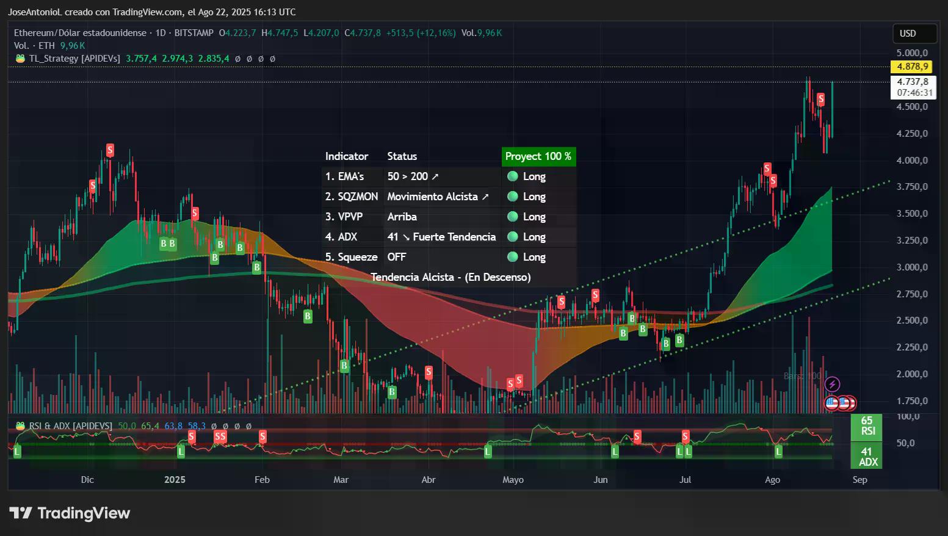
Task: Click the Feb label on time axis
Action: click(262, 480)
